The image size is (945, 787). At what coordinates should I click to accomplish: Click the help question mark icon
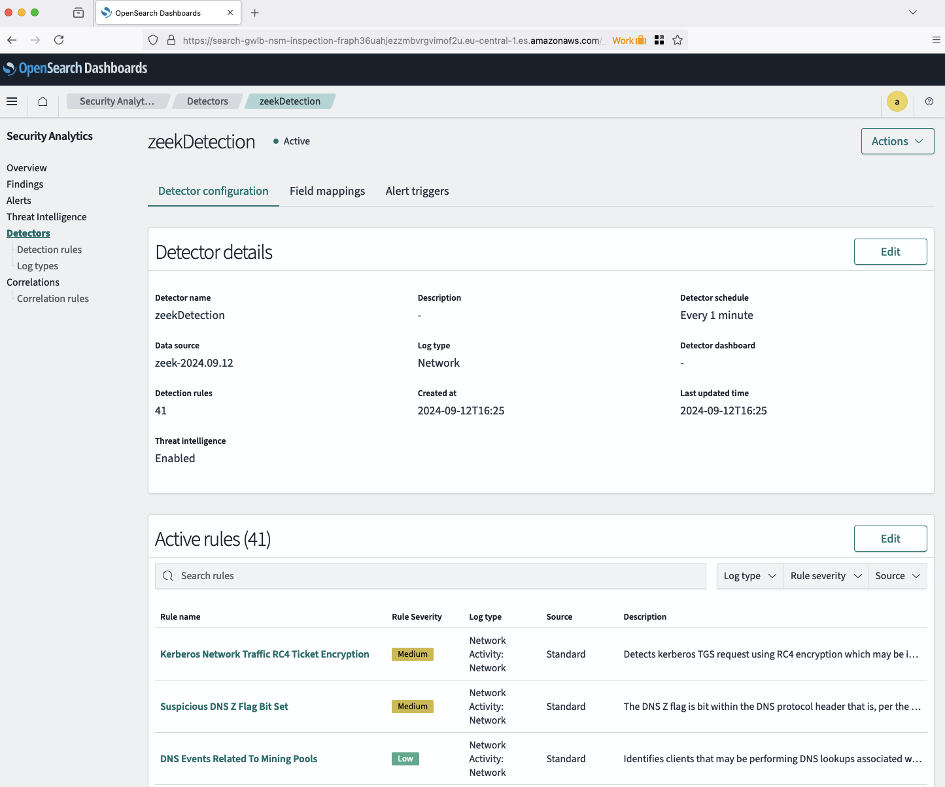click(x=929, y=101)
